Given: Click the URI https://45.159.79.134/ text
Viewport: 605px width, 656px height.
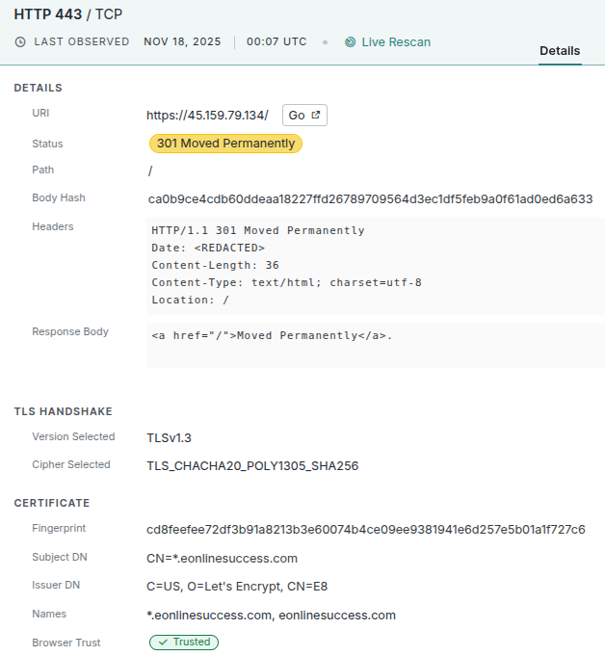Looking at the screenshot, I should 207,116.
